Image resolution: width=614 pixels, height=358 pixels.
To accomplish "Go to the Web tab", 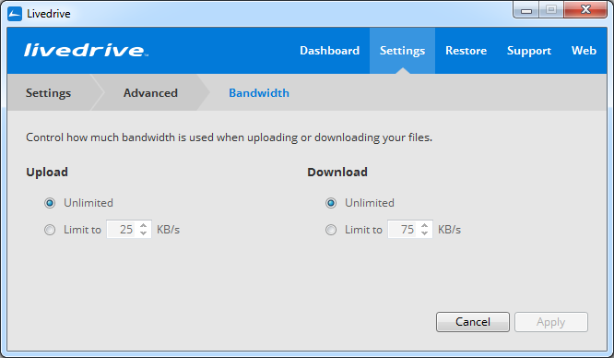I will point(584,51).
